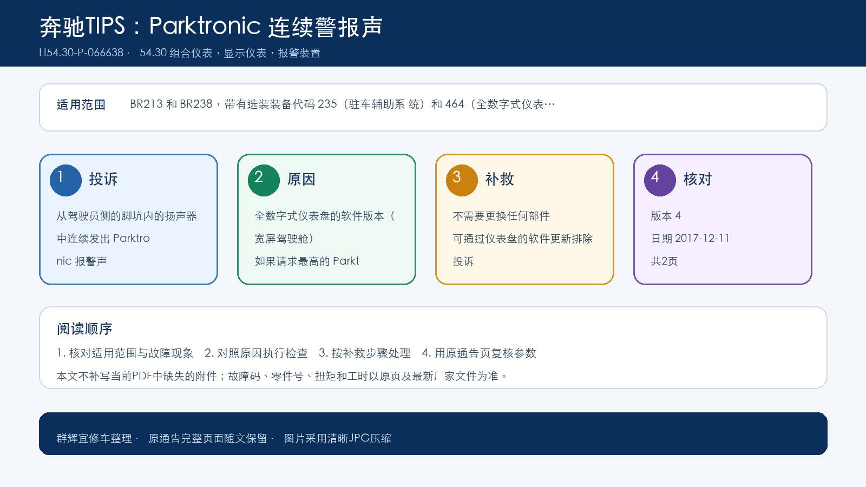
Task: Click the line nic 报警声
Action: click(x=82, y=261)
